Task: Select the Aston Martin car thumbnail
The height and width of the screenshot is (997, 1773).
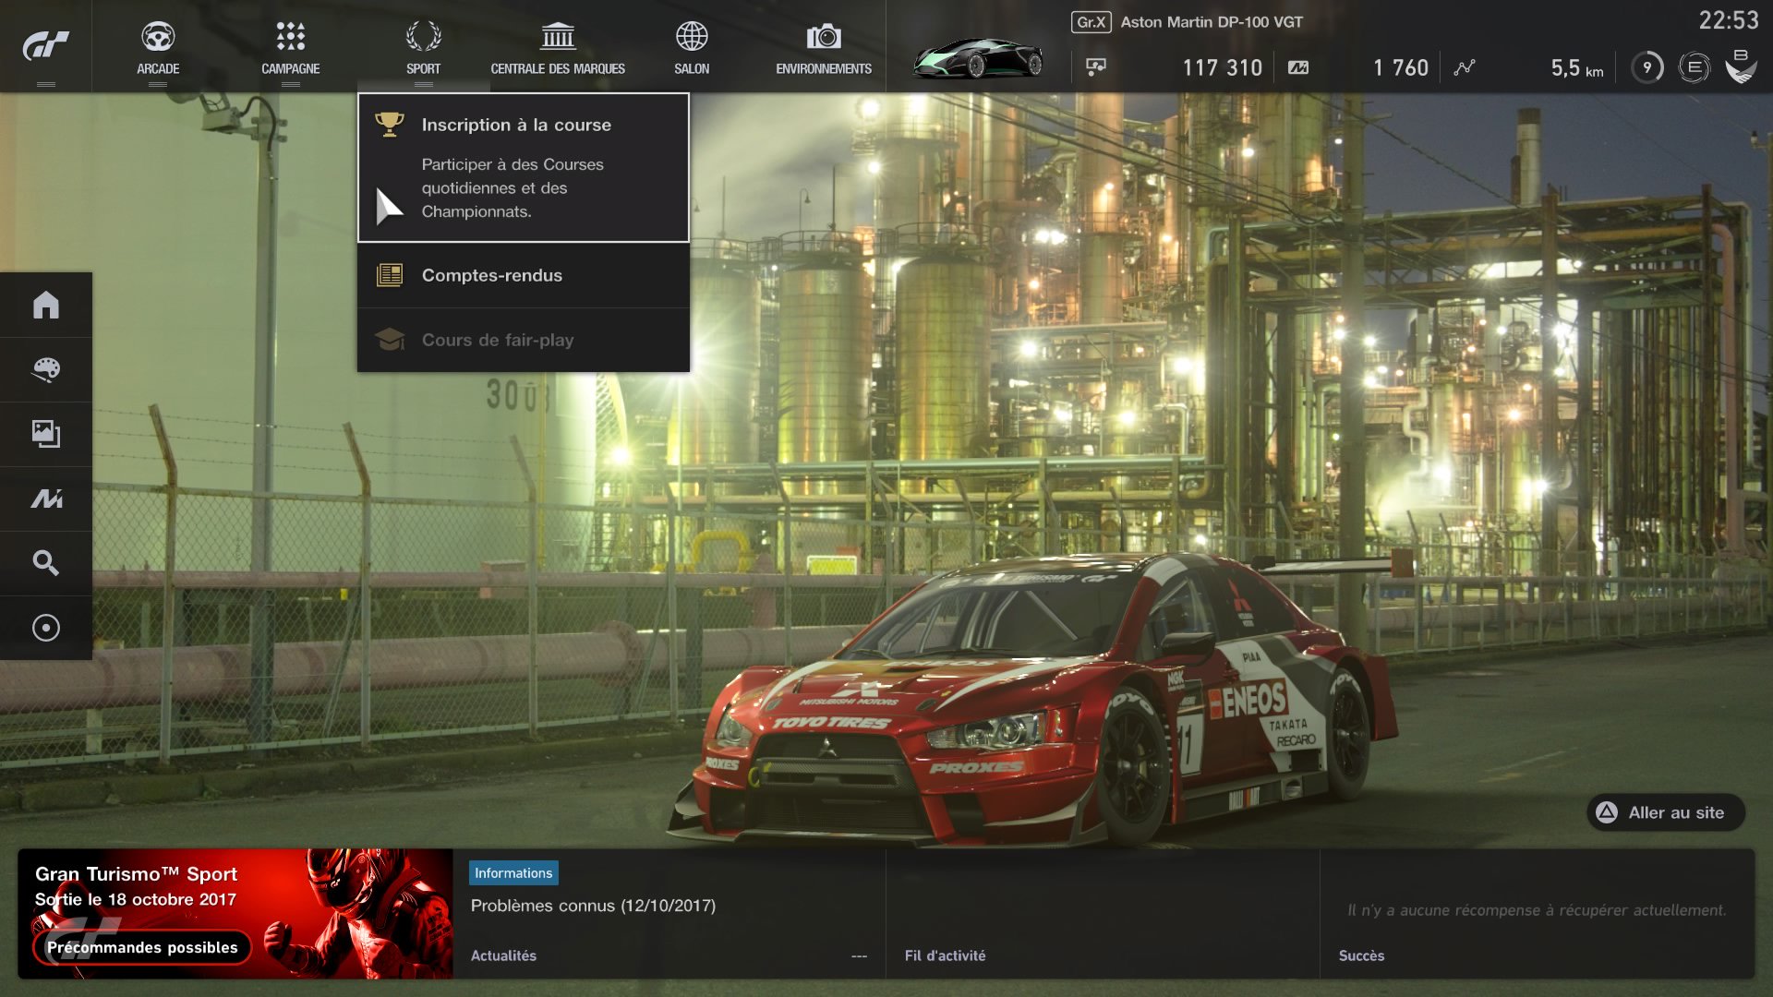Action: [978, 58]
